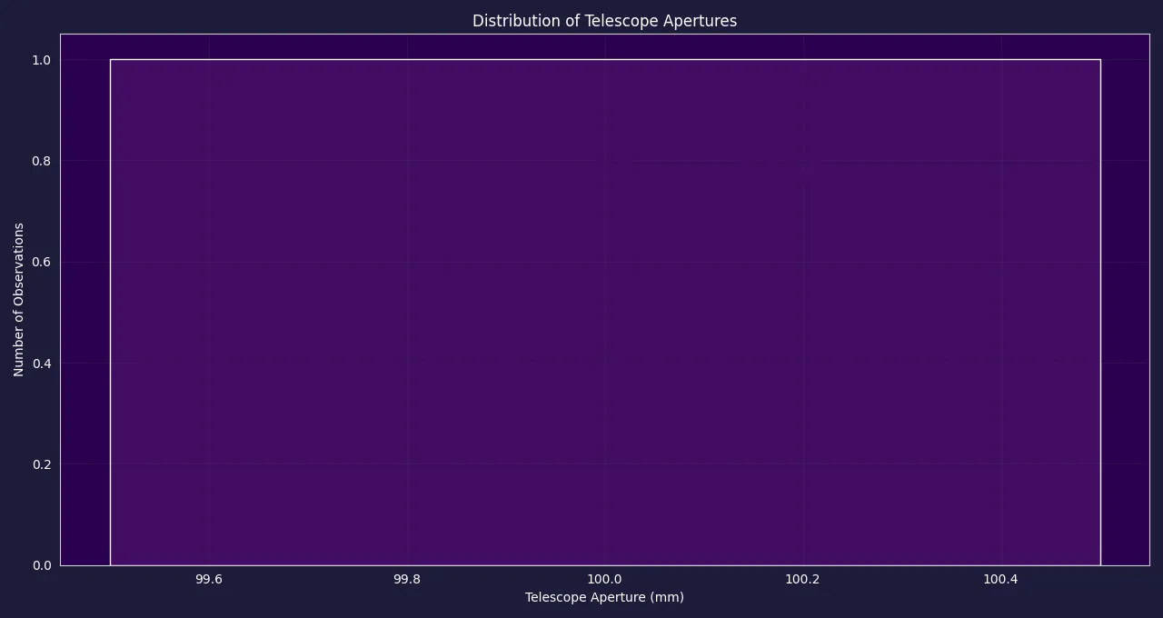Click the 'Telescope Aperture (mm)' x-axis label
Screen dimensions: 1163x618
click(604, 597)
